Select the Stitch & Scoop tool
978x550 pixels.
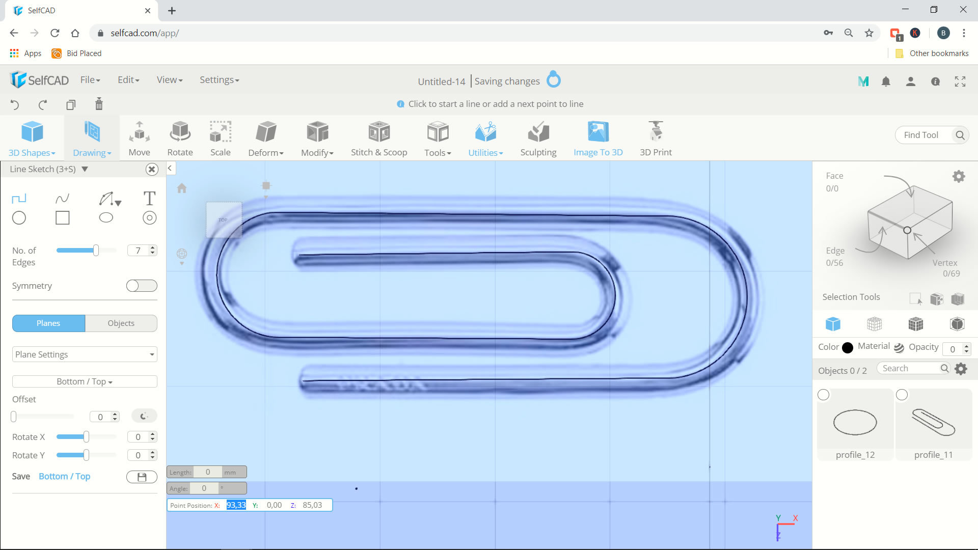point(378,137)
